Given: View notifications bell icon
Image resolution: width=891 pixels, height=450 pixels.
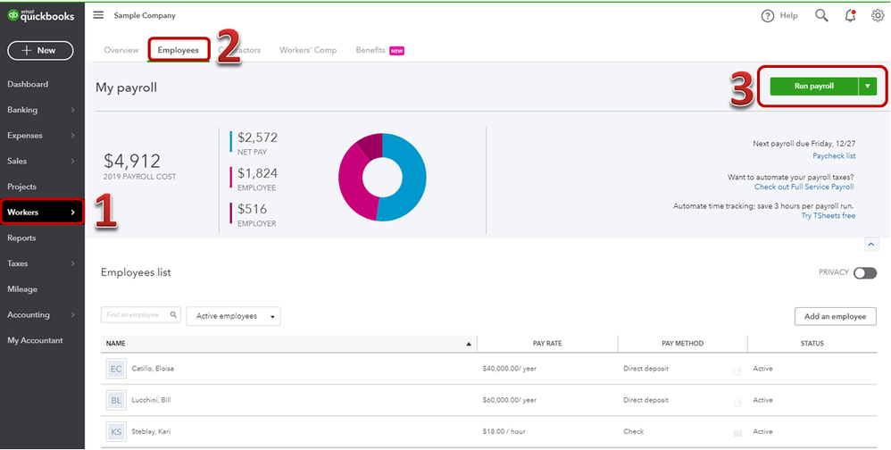Looking at the screenshot, I should [x=850, y=16].
